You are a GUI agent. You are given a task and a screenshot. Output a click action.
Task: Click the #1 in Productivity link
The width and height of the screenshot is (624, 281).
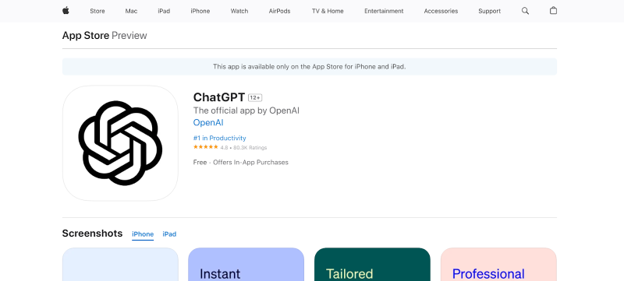click(220, 138)
